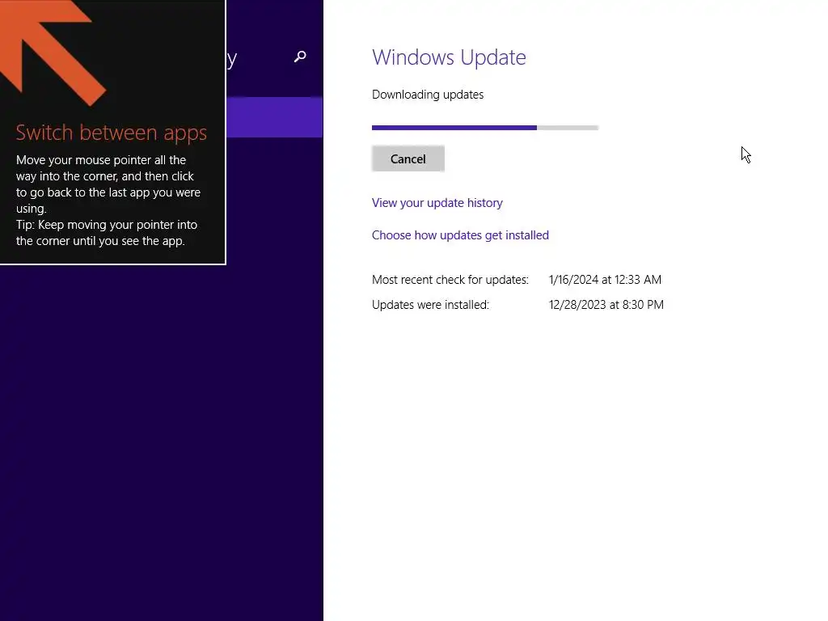Click the Most recent check for updates label

pyautogui.click(x=450, y=279)
